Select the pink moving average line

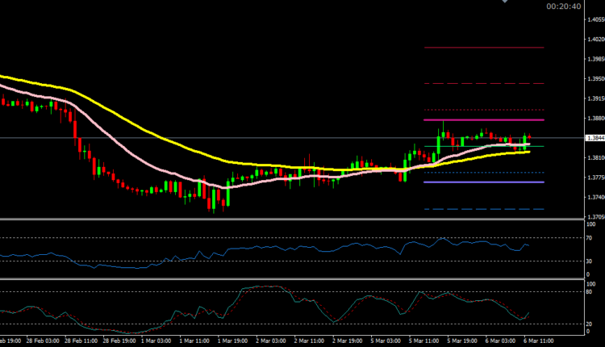[145, 154]
